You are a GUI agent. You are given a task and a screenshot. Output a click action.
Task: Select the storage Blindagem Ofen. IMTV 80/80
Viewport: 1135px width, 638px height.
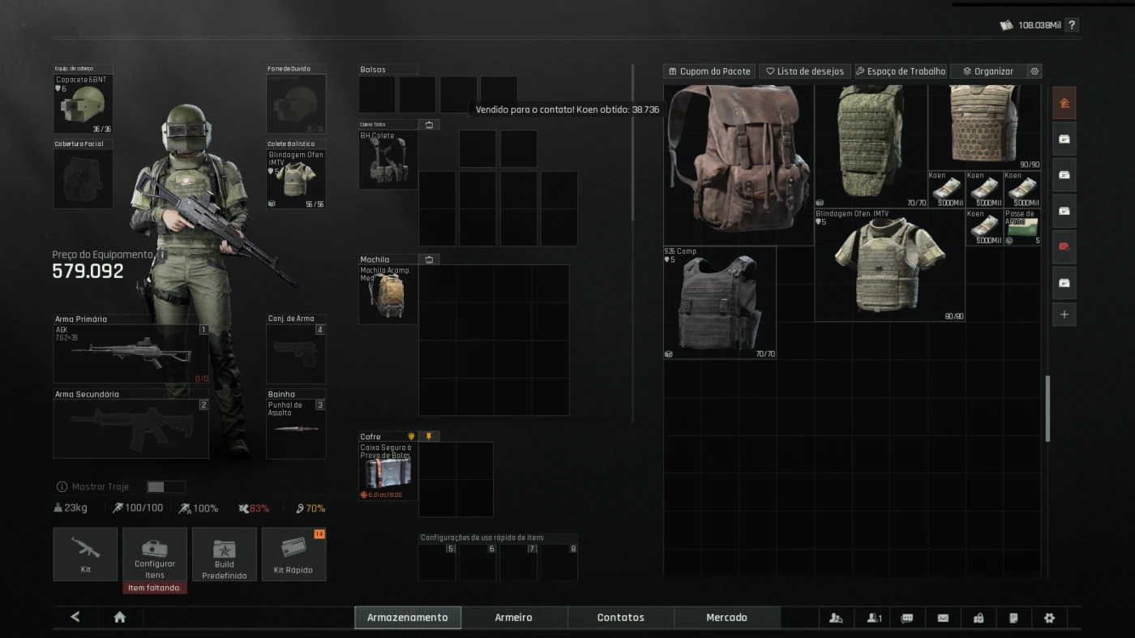890,265
